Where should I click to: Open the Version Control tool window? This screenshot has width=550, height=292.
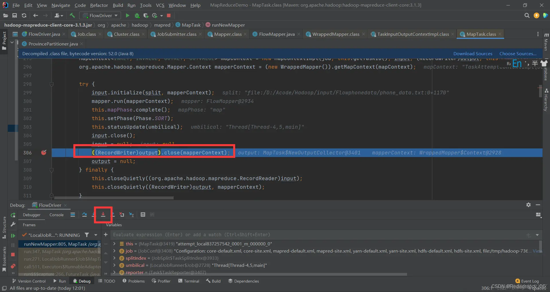29,281
